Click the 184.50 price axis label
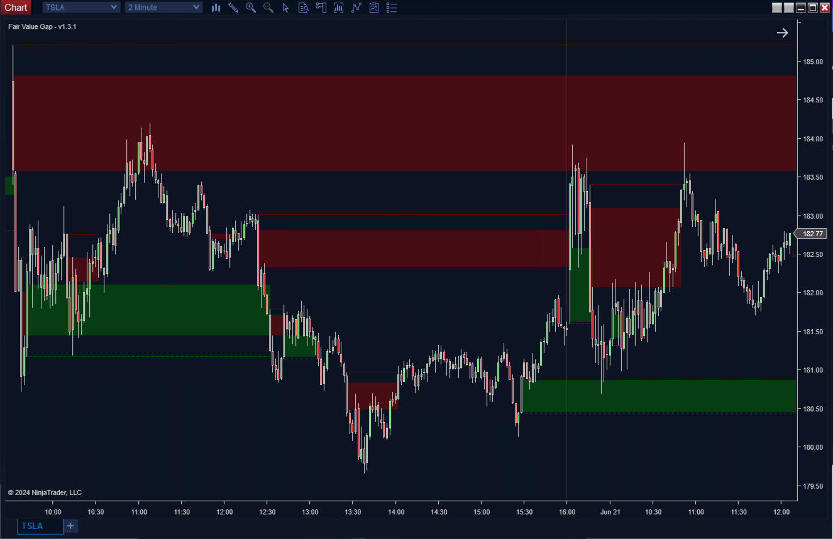833x539 pixels. [x=813, y=101]
